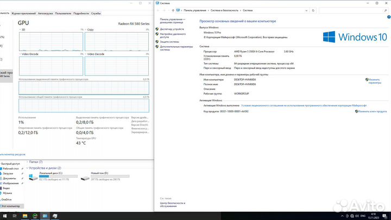Open 'Изображения' in Explorer sidebar
This screenshot has width=391, height=220.
tap(10, 184)
